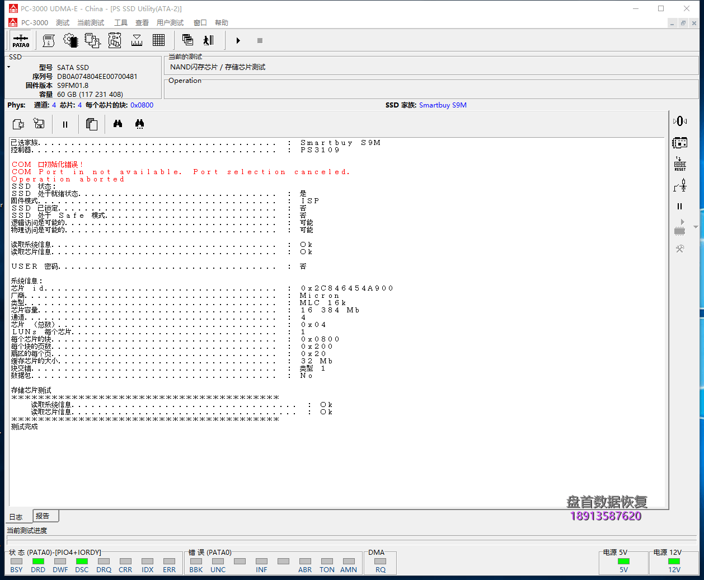Click the pause icon in right sidebar

pyautogui.click(x=680, y=207)
